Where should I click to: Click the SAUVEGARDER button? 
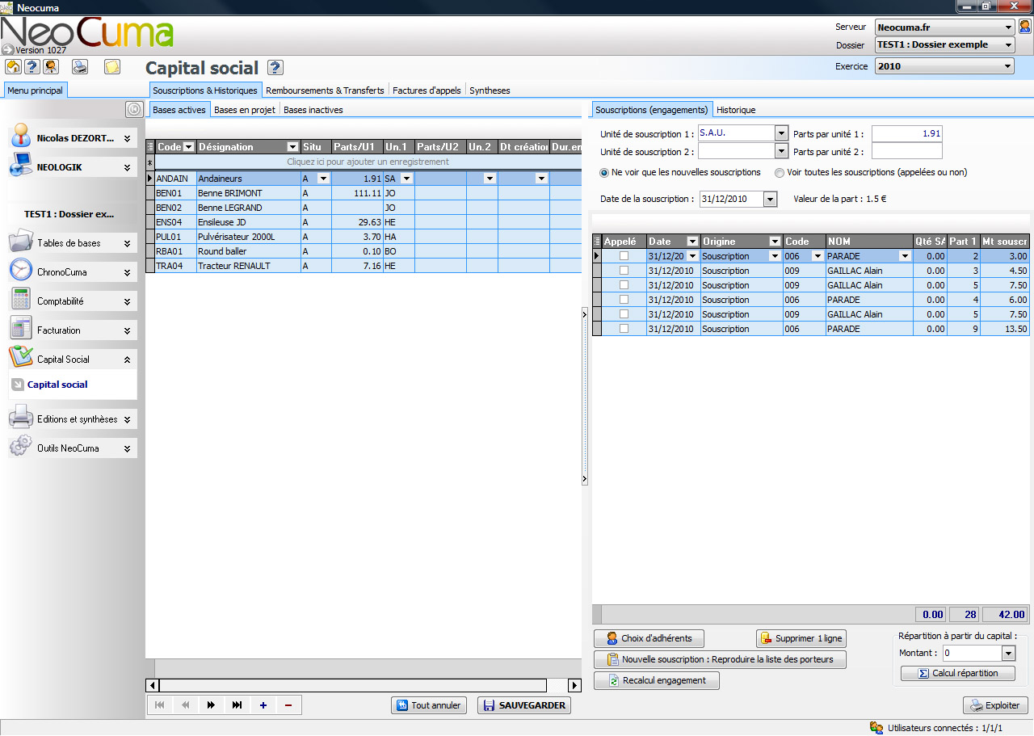tap(523, 705)
